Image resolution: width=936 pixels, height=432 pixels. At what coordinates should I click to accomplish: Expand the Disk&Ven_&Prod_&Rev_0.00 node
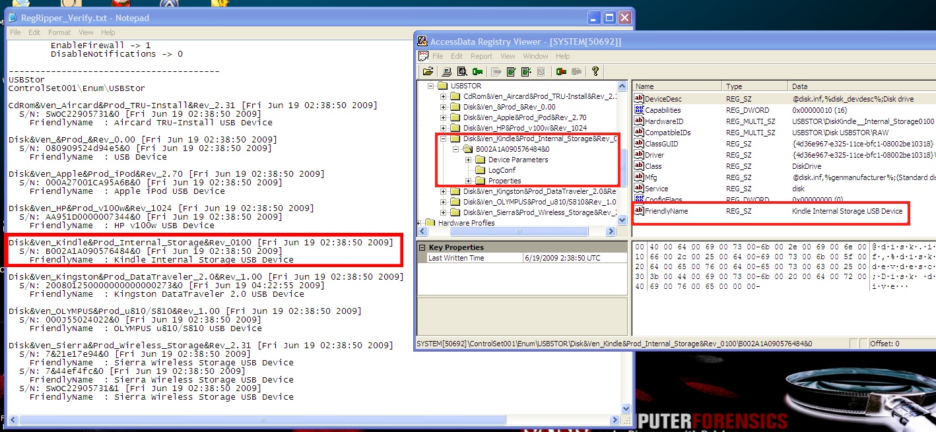click(x=444, y=107)
